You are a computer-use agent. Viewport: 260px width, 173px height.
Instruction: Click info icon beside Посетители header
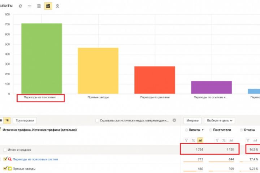[x=211, y=130]
